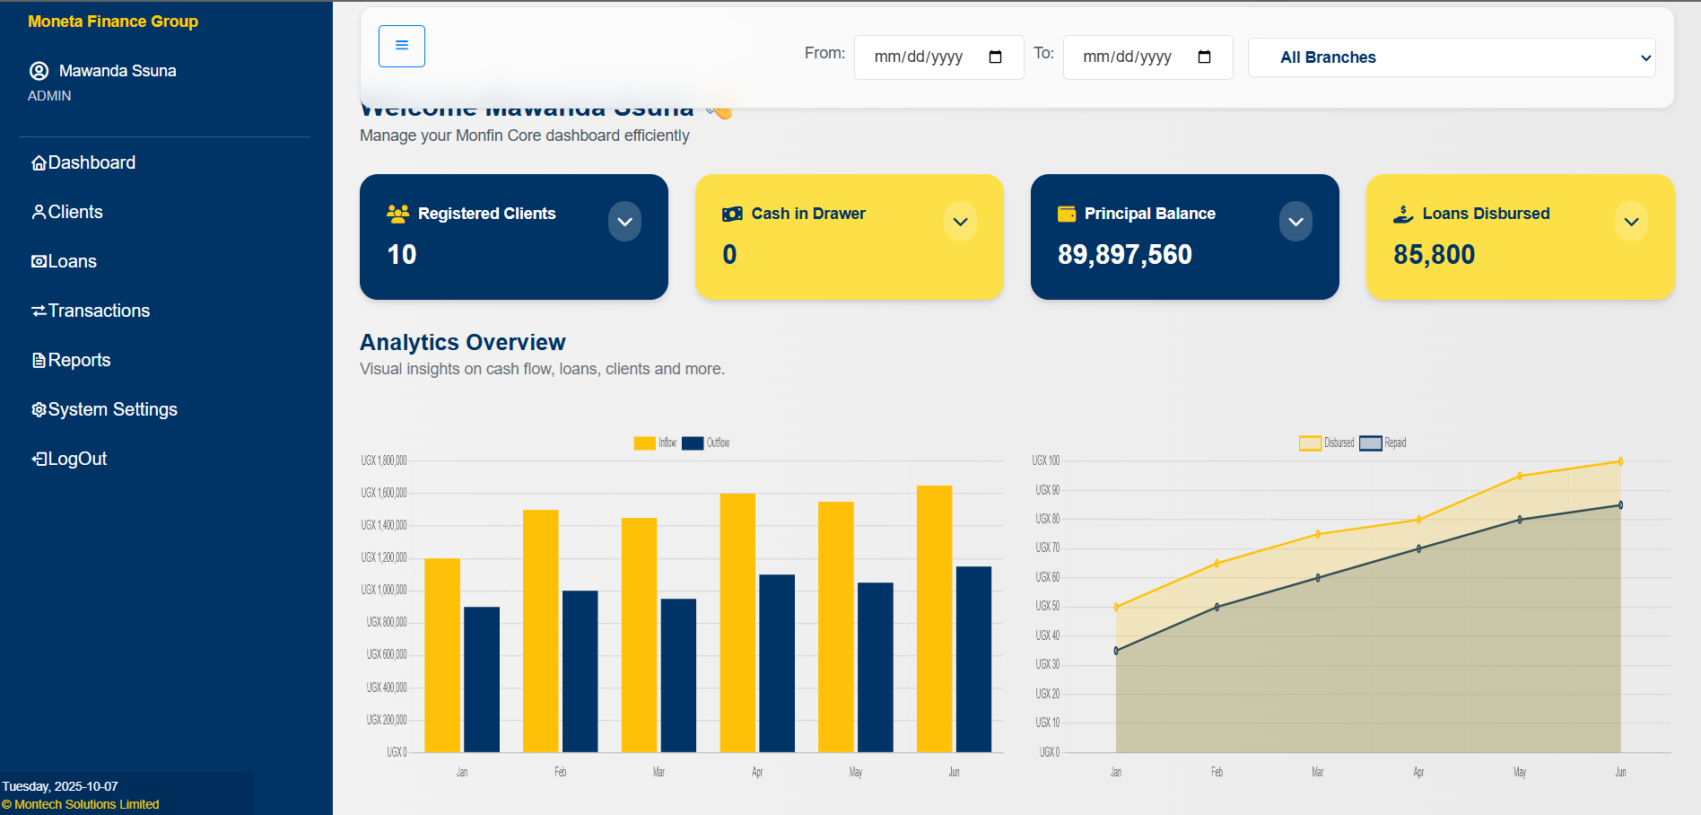Toggle the Repaid legend color box
Screen dimensions: 1701x815
1370,443
